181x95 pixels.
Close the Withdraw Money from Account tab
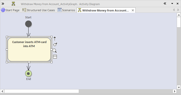(x=133, y=10)
